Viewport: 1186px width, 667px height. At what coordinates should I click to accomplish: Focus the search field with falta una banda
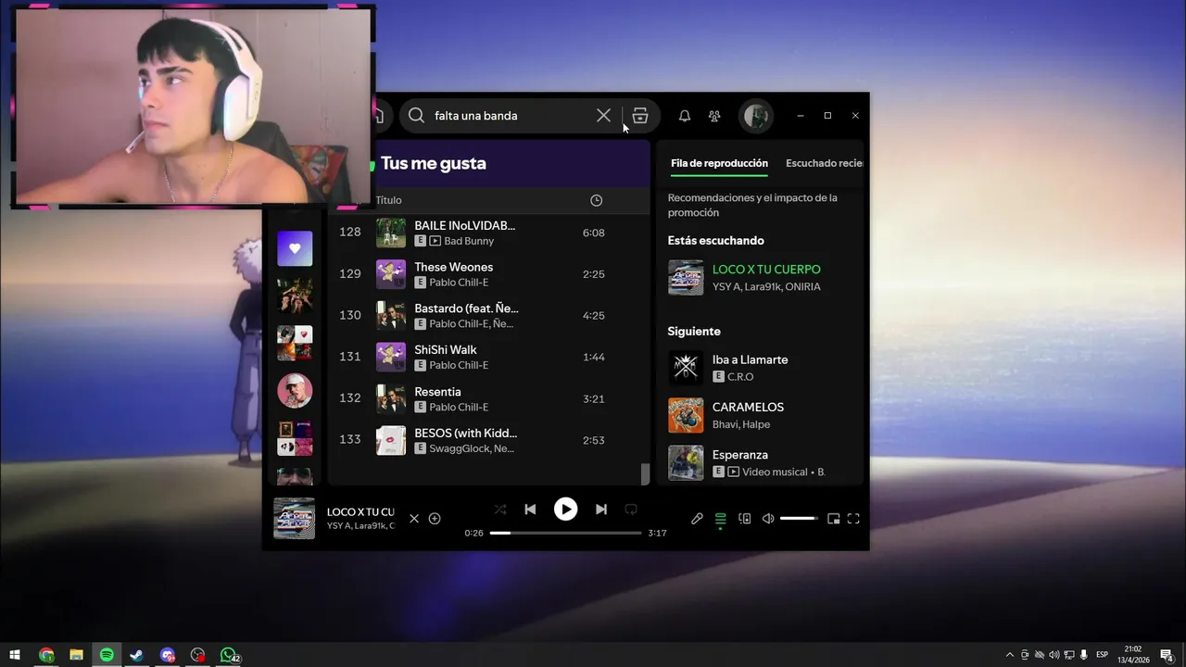(510, 116)
